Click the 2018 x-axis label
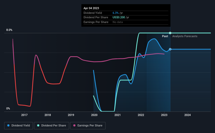 [48, 115]
